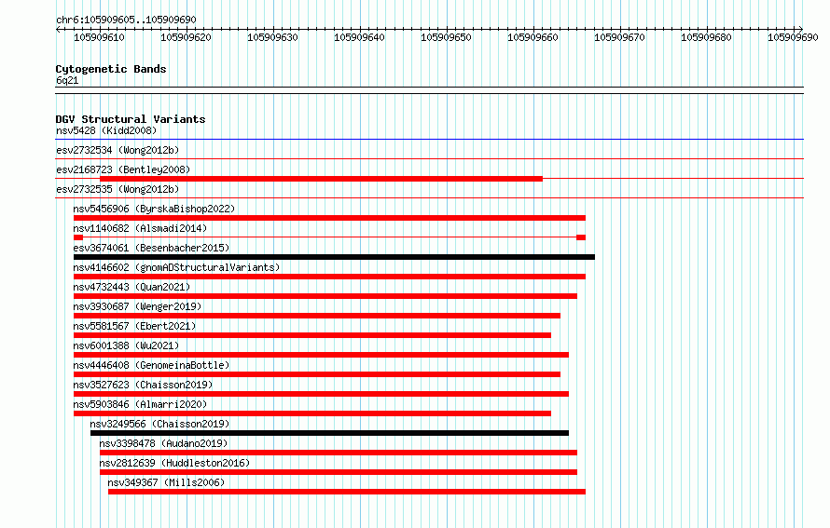This screenshot has height=528, width=830.
Task: Select nsv6001388 (Wu2021) label
Action: pyautogui.click(x=126, y=345)
